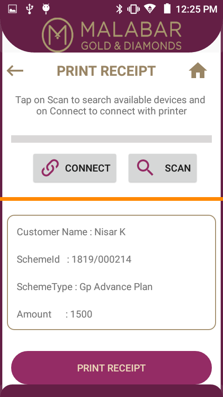Tap the Customer Name Nisar K line
Image resolution: width=223 pixels, height=397 pixels.
click(71, 232)
